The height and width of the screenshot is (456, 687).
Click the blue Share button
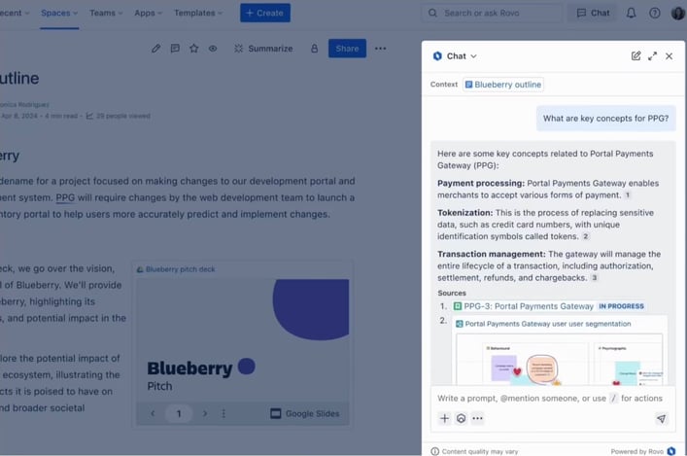click(x=347, y=49)
